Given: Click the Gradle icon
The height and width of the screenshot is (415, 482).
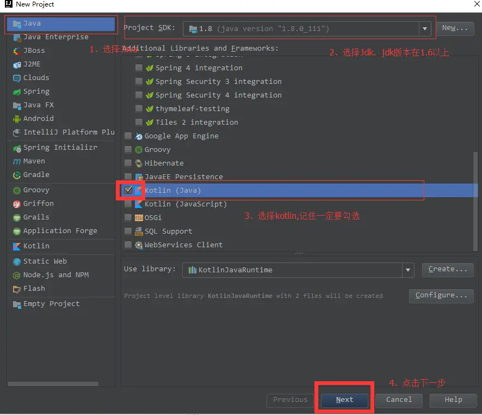Looking at the screenshot, I should [17, 175].
